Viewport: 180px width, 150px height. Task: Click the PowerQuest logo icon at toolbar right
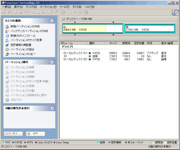click(175, 12)
